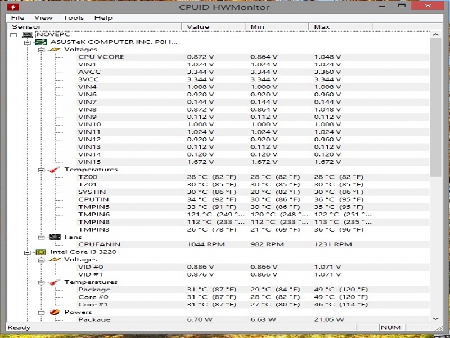The height and width of the screenshot is (338, 450).
Task: Select the VIN7 row
Action: pyautogui.click(x=253, y=102)
